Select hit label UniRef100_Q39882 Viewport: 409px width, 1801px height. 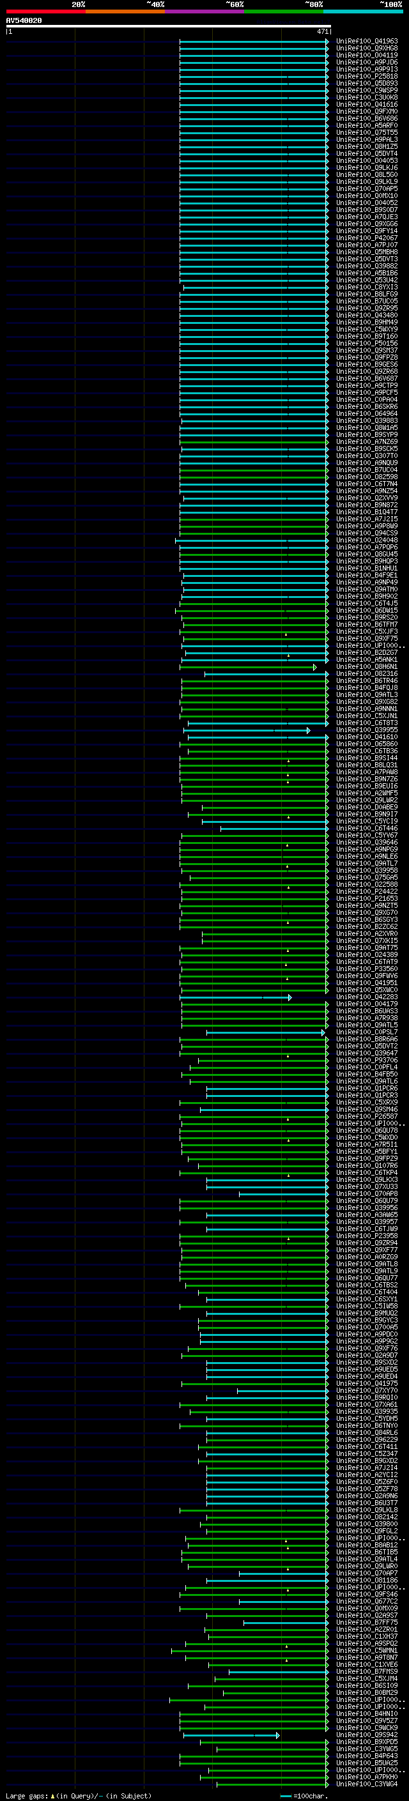367,266
